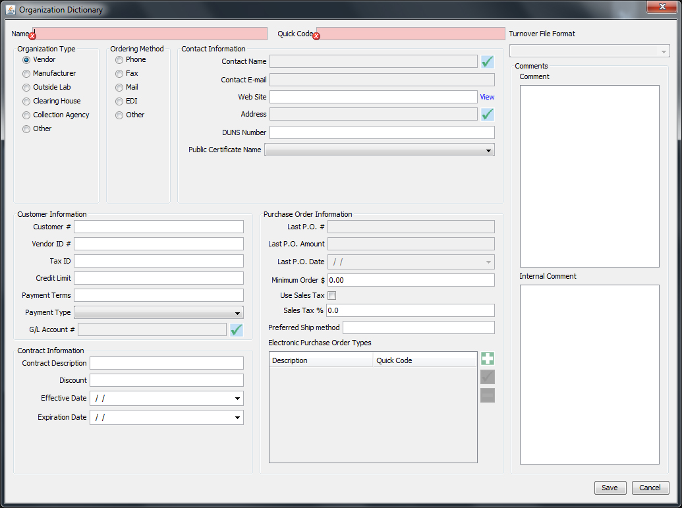The height and width of the screenshot is (508, 682).
Task: Click the Preferred Ship method field
Action: [x=418, y=327]
